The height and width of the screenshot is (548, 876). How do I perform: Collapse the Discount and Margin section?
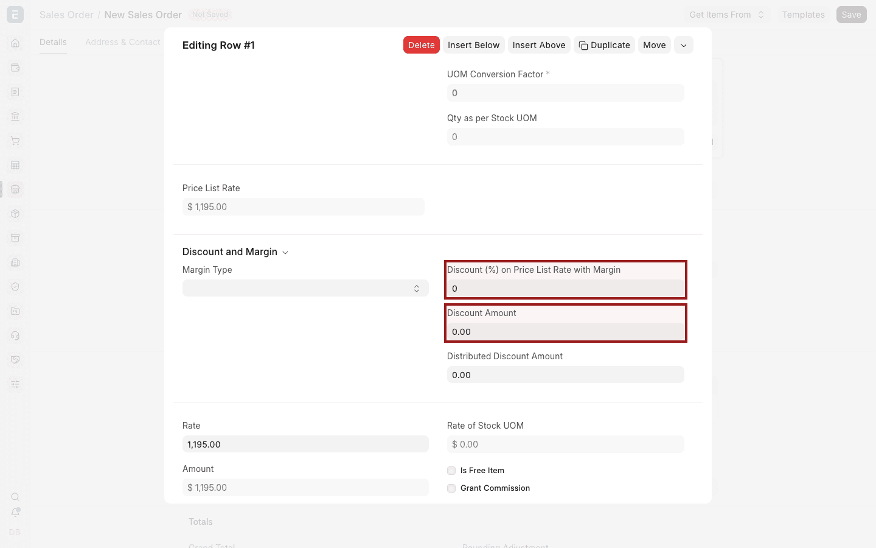pyautogui.click(x=235, y=252)
